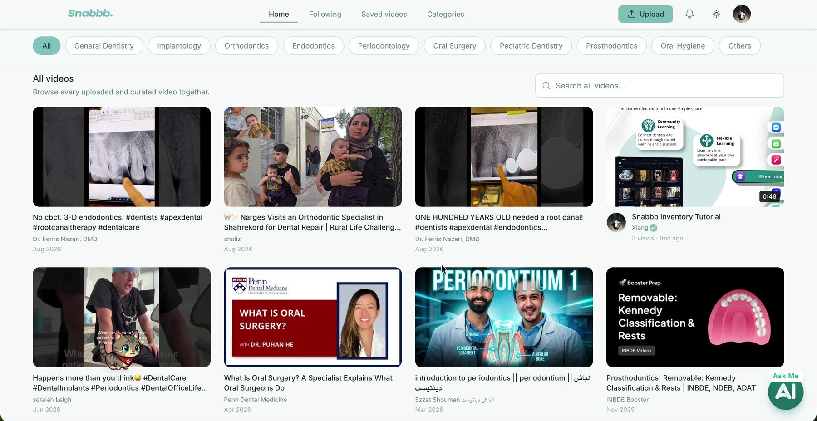Open the Happens more than you think thumbnail
Image resolution: width=817 pixels, height=421 pixels.
(122, 317)
